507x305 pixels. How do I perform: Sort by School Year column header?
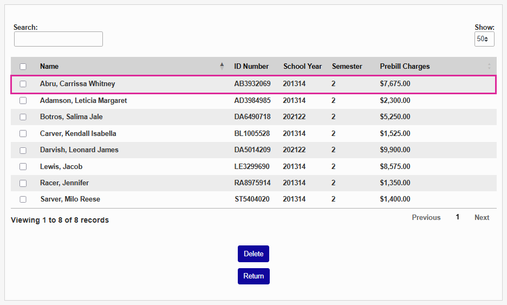click(302, 66)
